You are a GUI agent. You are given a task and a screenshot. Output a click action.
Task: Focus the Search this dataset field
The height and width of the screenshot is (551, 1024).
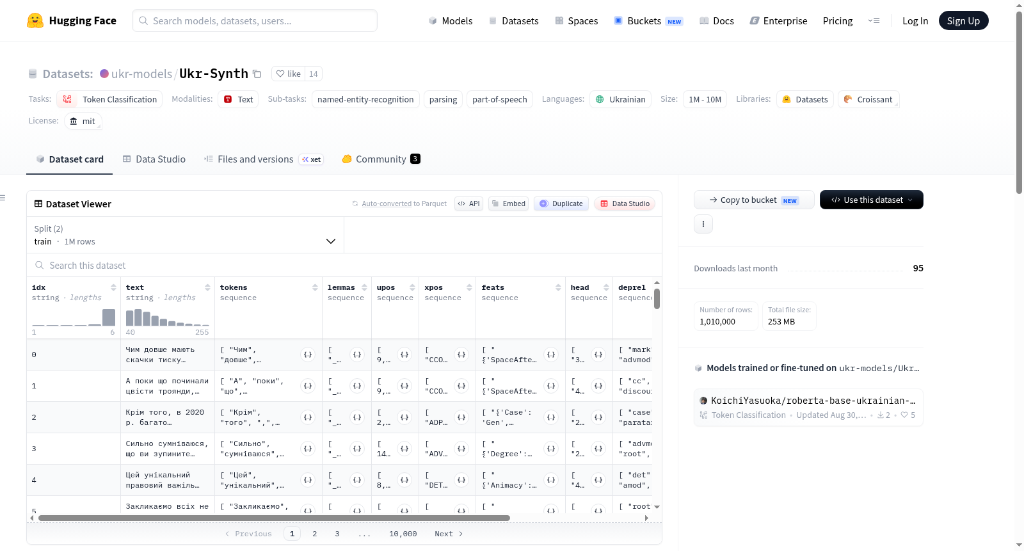point(344,266)
